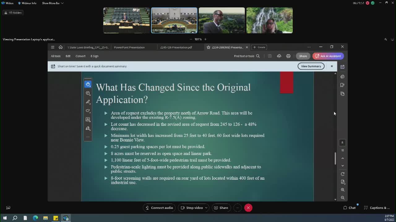The width and height of the screenshot is (396, 222).
Task: Open the E-Sign menu
Action: (94, 56)
